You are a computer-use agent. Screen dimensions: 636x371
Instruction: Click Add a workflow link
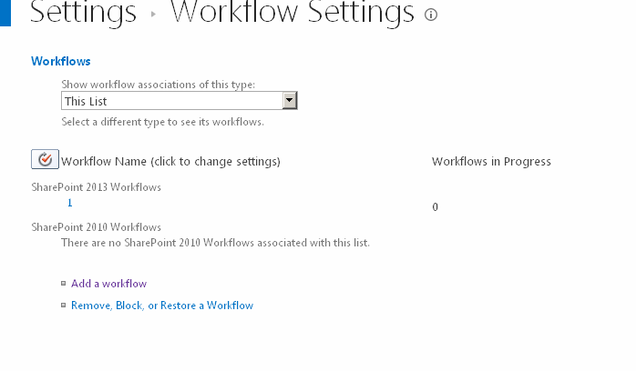(108, 284)
